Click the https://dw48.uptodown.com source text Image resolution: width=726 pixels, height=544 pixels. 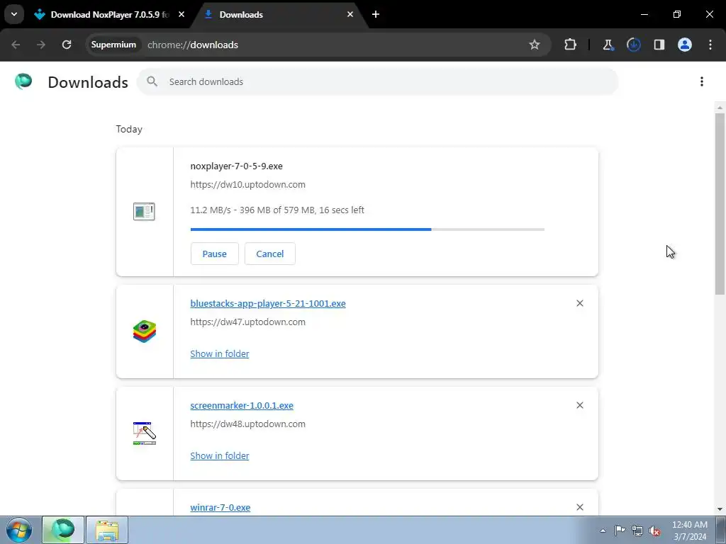pos(247,424)
